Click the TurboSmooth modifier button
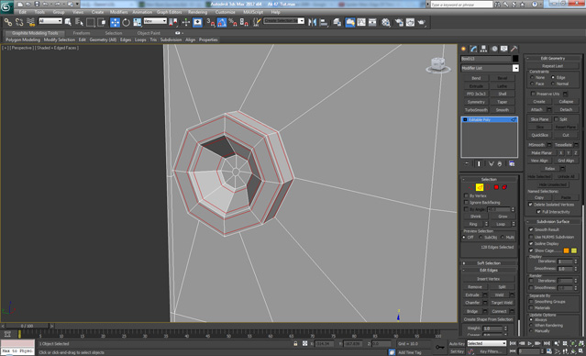The height and width of the screenshot is (356, 586). (476, 110)
